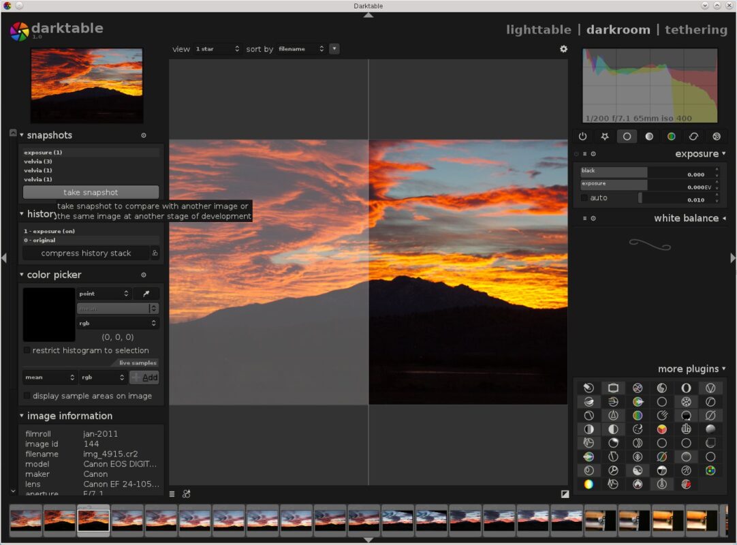Select the thermometer plugin icon
The width and height of the screenshot is (737, 545).
[x=662, y=484]
